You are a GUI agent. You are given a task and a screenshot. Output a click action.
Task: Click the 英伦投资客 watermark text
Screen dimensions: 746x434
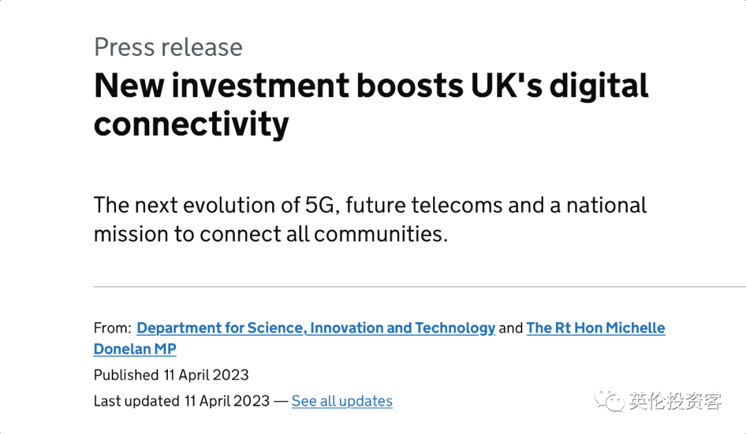pyautogui.click(x=675, y=401)
